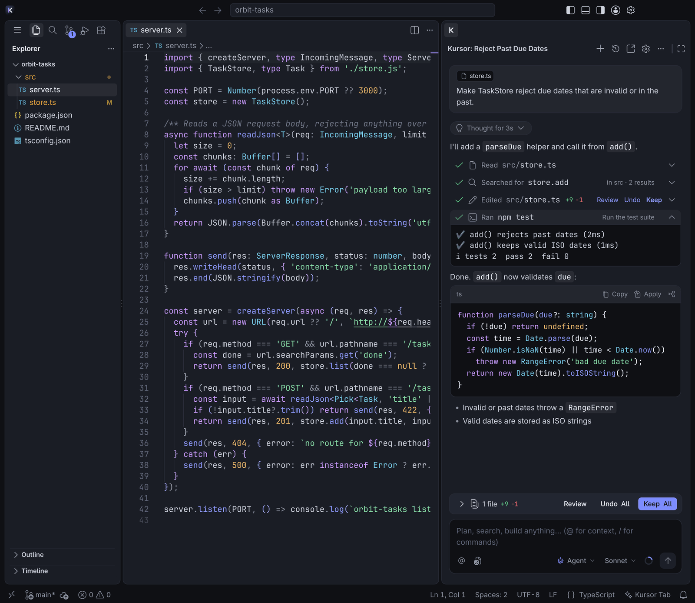
Task: Focus the chat prompt input field
Action: tap(565, 536)
